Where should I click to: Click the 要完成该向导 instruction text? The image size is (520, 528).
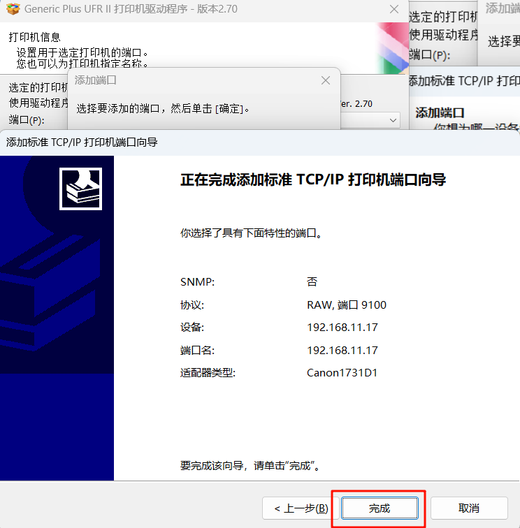pyautogui.click(x=250, y=466)
